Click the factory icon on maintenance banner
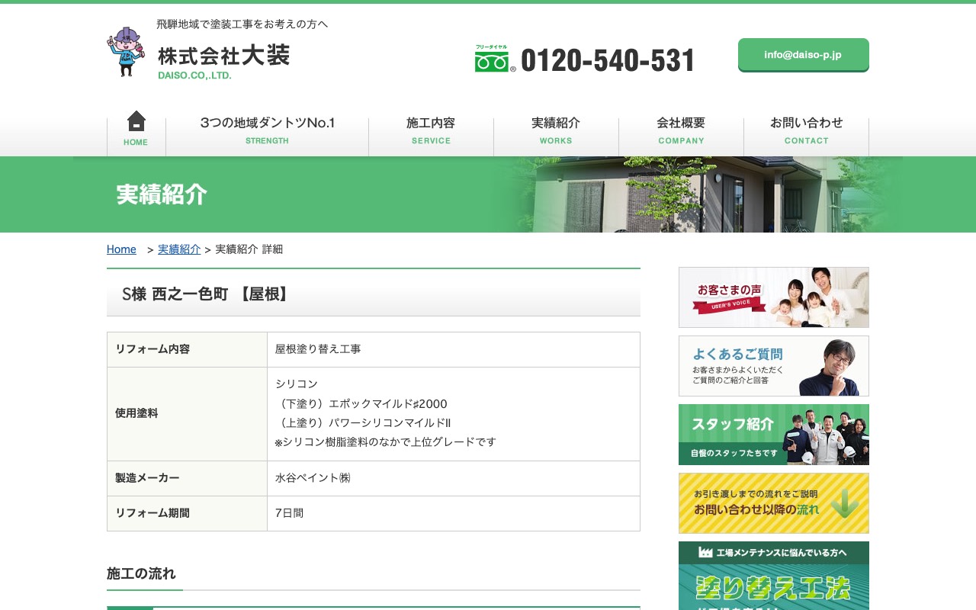 tap(705, 552)
